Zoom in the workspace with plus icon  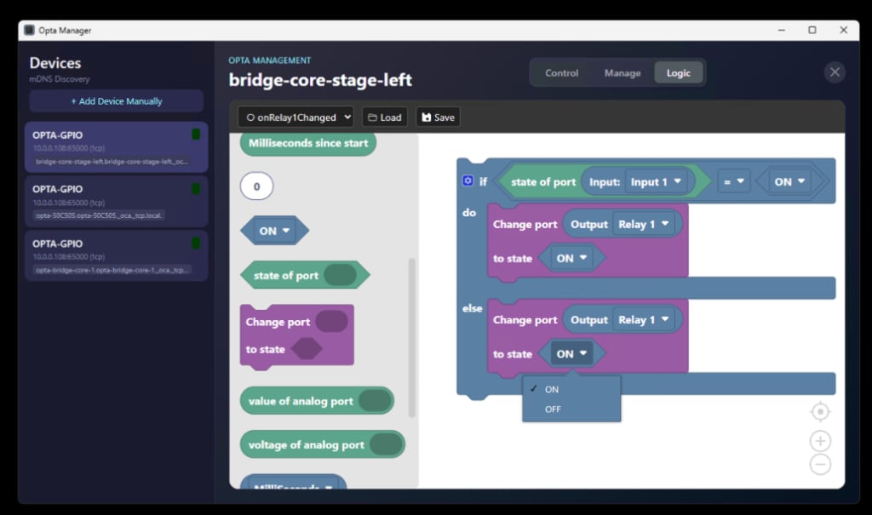click(820, 441)
